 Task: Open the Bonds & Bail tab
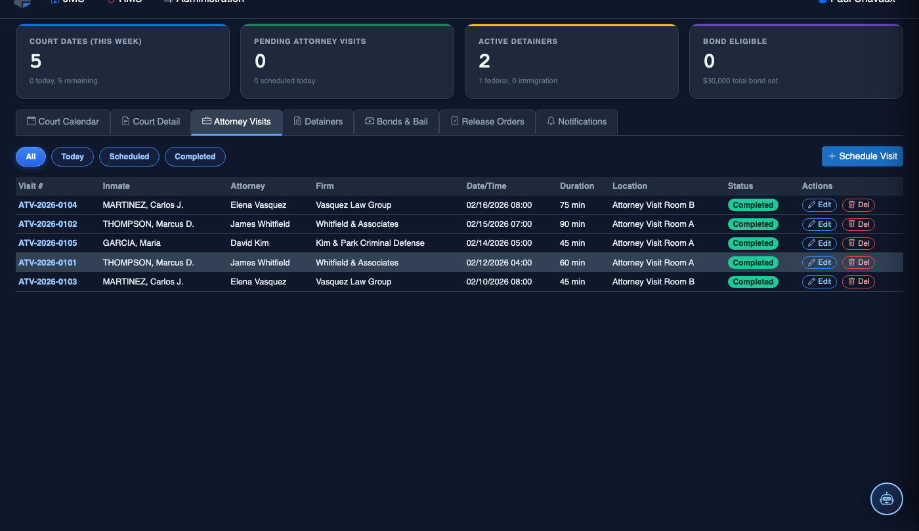pyautogui.click(x=396, y=122)
